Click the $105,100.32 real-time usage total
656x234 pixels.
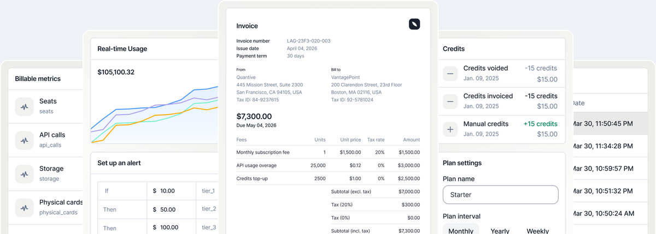pos(116,72)
